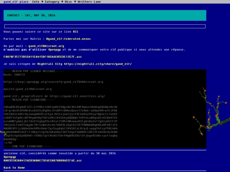Open the Info menu

pos(37,2)
